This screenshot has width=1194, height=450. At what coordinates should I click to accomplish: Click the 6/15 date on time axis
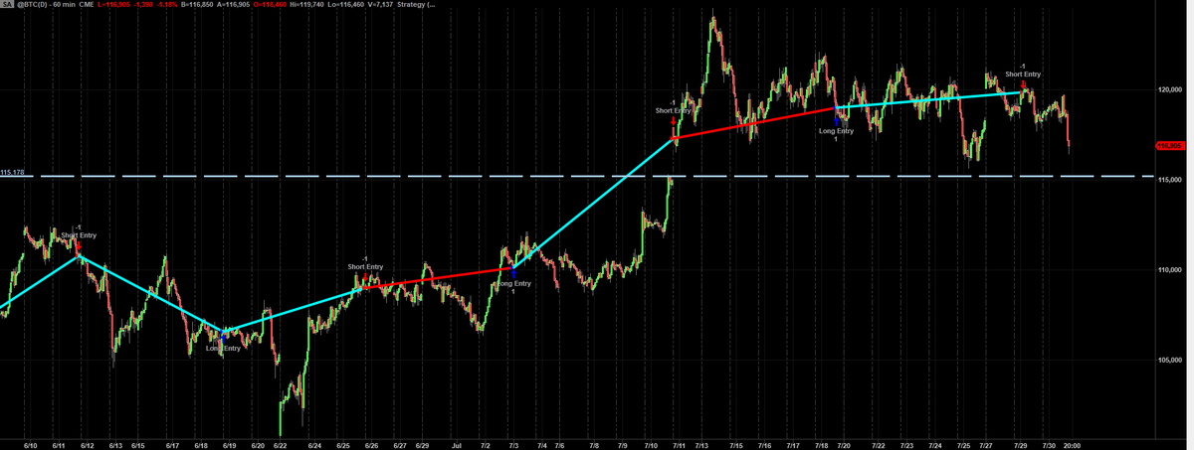coord(139,446)
